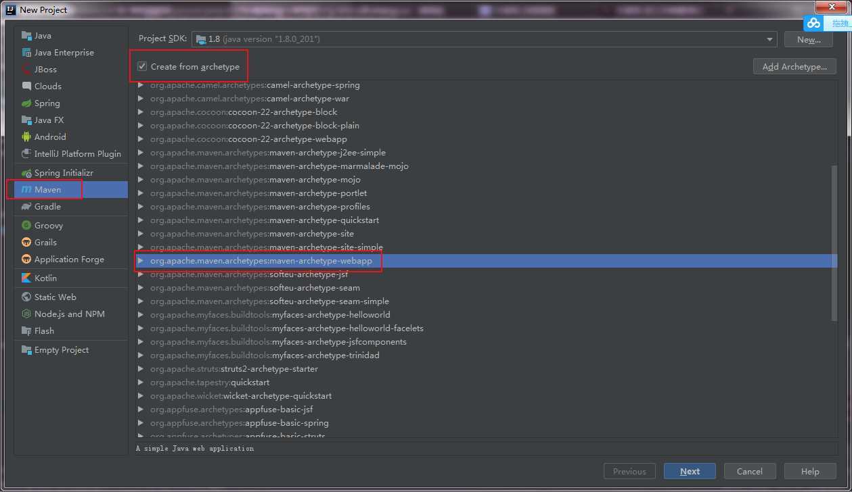Select camel-archetype-war entry
Screen dimensions: 852x492
[250, 99]
